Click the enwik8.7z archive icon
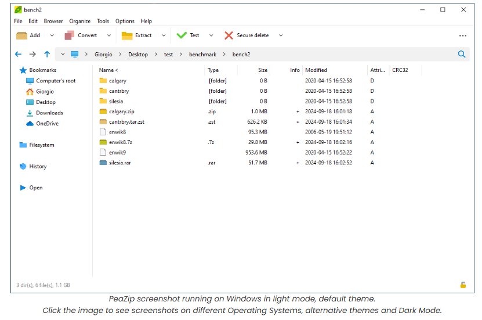 tap(103, 142)
